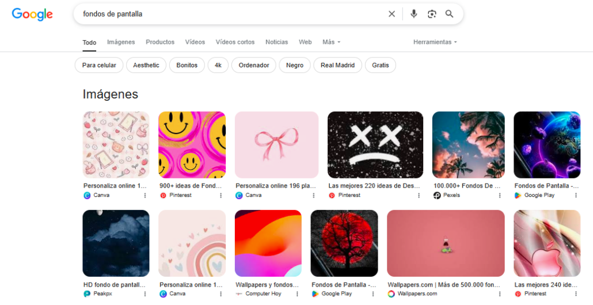Expand the Herramientas dropdown
The image size is (593, 305).
435,42
